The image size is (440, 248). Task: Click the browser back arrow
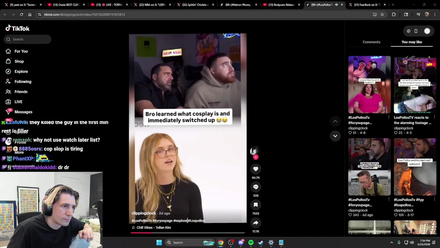[x=5, y=14]
